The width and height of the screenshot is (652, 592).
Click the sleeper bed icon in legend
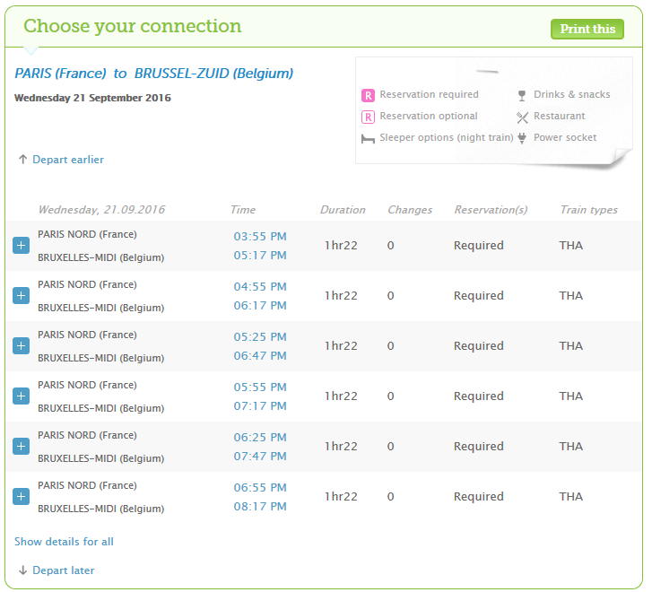[x=368, y=138]
